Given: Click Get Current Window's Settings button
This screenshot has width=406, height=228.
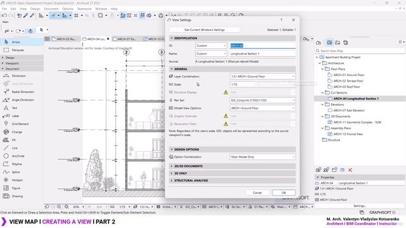Looking at the screenshot, I should [204, 30].
